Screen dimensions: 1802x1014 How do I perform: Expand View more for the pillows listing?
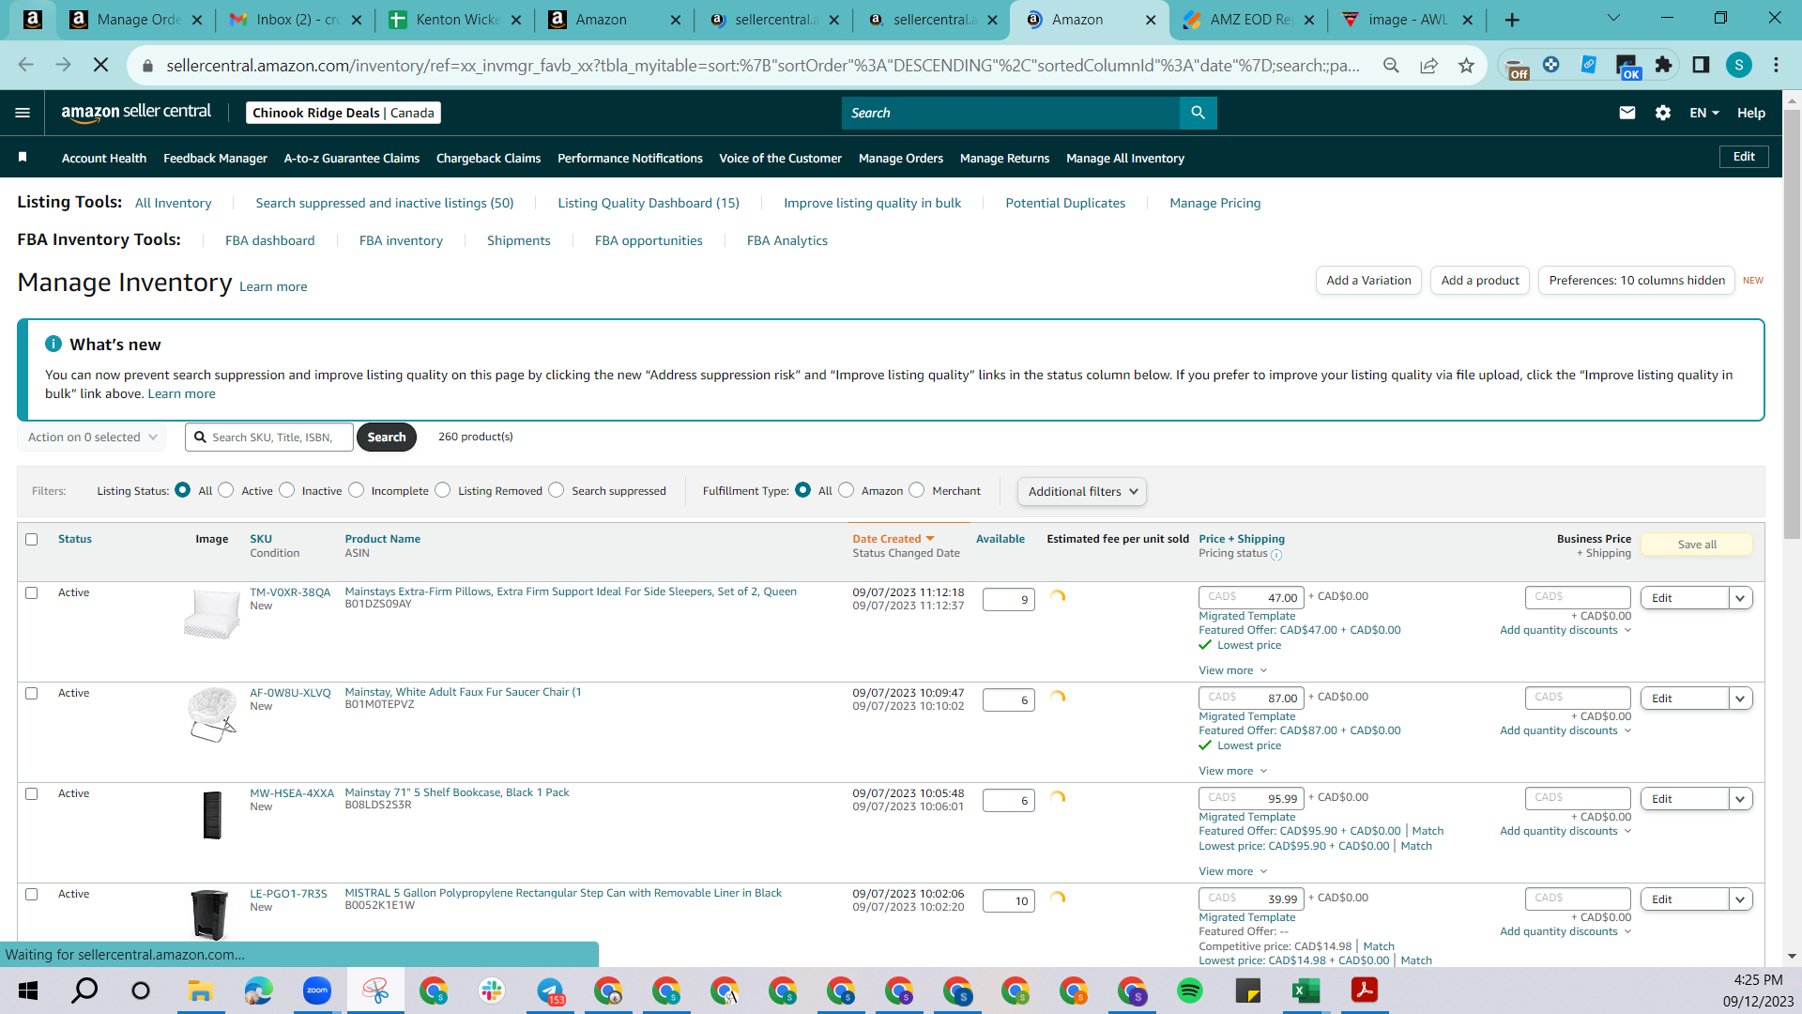pos(1232,670)
